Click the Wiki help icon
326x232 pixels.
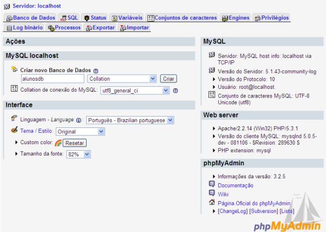point(212,193)
